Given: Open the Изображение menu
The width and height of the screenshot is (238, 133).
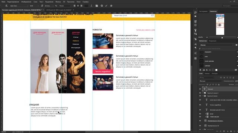Looking at the screenshot, I should [26, 2].
